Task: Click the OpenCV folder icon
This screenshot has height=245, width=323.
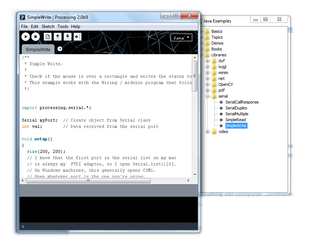Action: [x=214, y=84]
